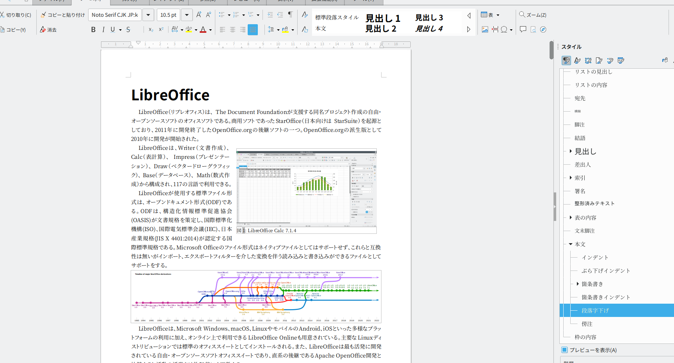This screenshot has width=674, height=363.
Task: Open highlight color dropdown arrow
Action: pos(196,30)
